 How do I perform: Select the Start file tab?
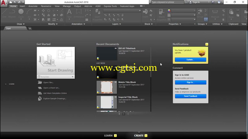click(x=15, y=28)
